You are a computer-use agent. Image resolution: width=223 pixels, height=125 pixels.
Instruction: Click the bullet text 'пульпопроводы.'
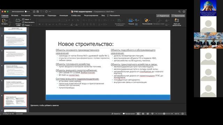67,88
